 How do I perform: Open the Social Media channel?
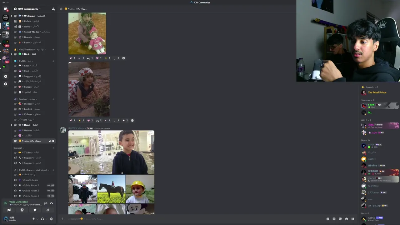click(34, 32)
